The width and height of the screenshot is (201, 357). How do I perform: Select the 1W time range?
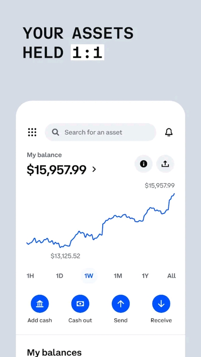(x=89, y=276)
